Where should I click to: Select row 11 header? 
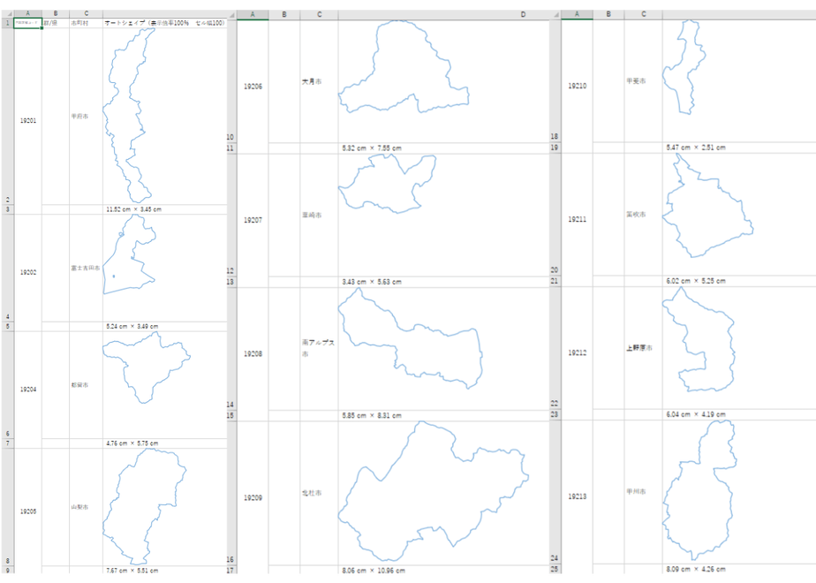coord(231,148)
